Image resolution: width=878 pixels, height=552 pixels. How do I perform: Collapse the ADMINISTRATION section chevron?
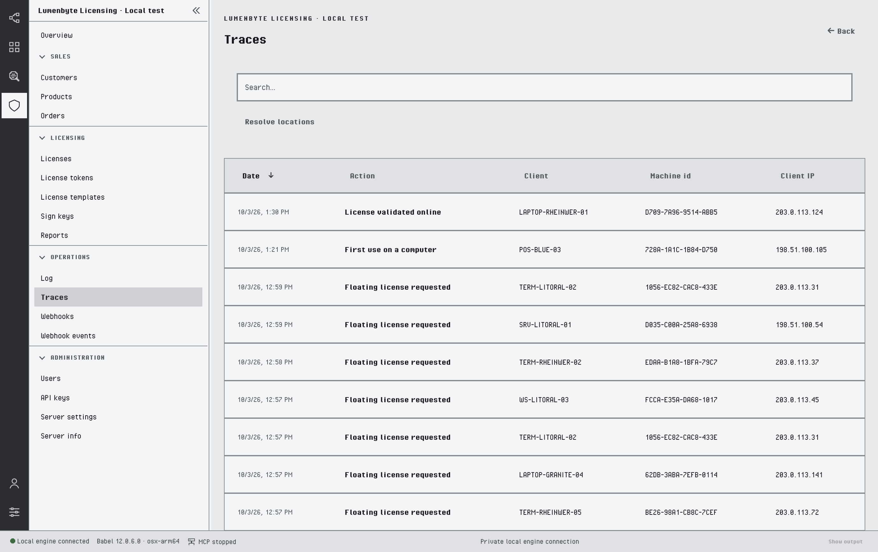pyautogui.click(x=42, y=358)
